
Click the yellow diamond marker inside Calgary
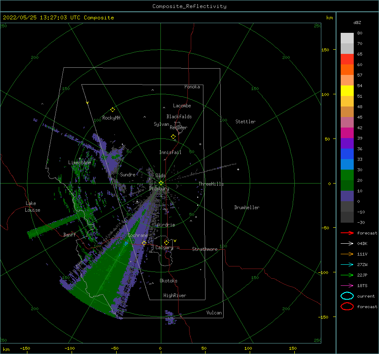click(x=166, y=242)
